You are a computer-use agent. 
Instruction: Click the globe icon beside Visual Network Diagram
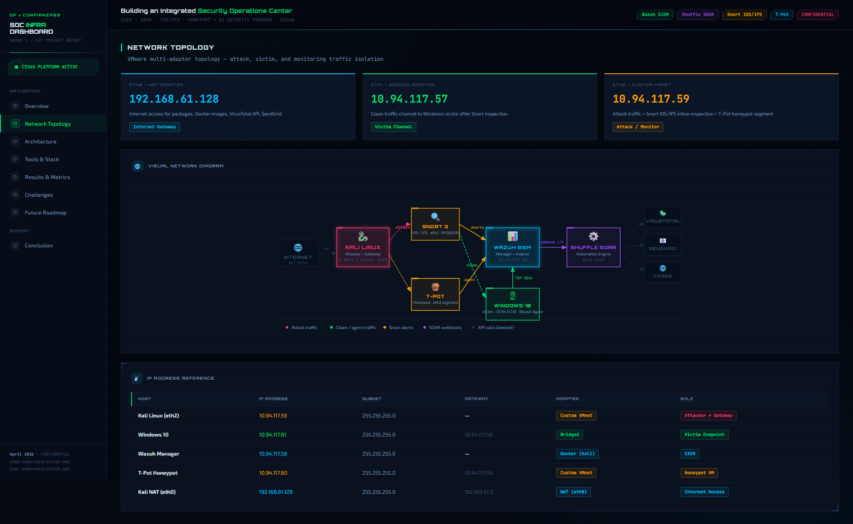pos(137,166)
